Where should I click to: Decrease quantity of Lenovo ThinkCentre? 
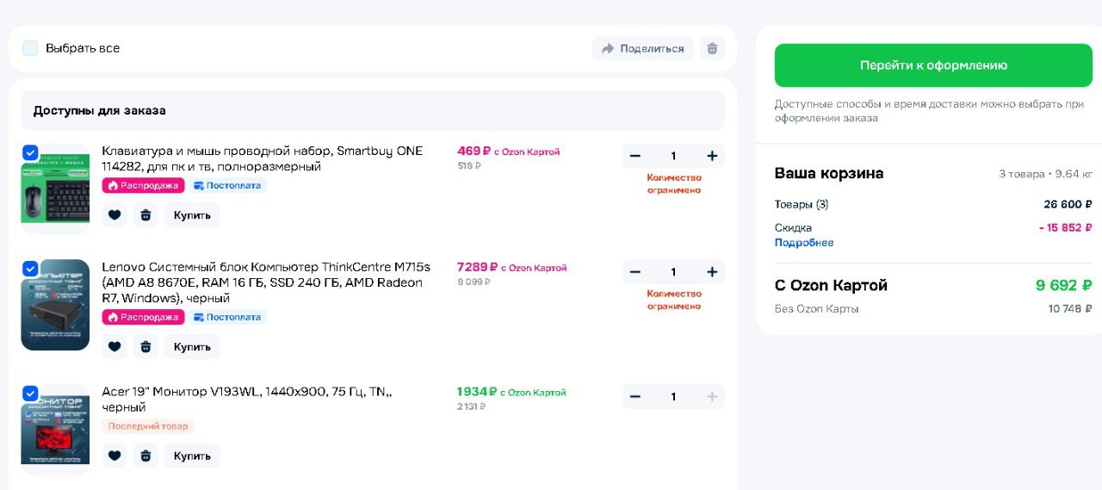tap(635, 272)
